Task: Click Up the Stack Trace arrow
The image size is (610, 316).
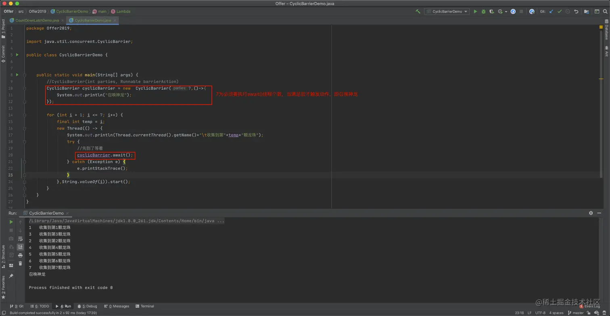Action: click(x=20, y=222)
